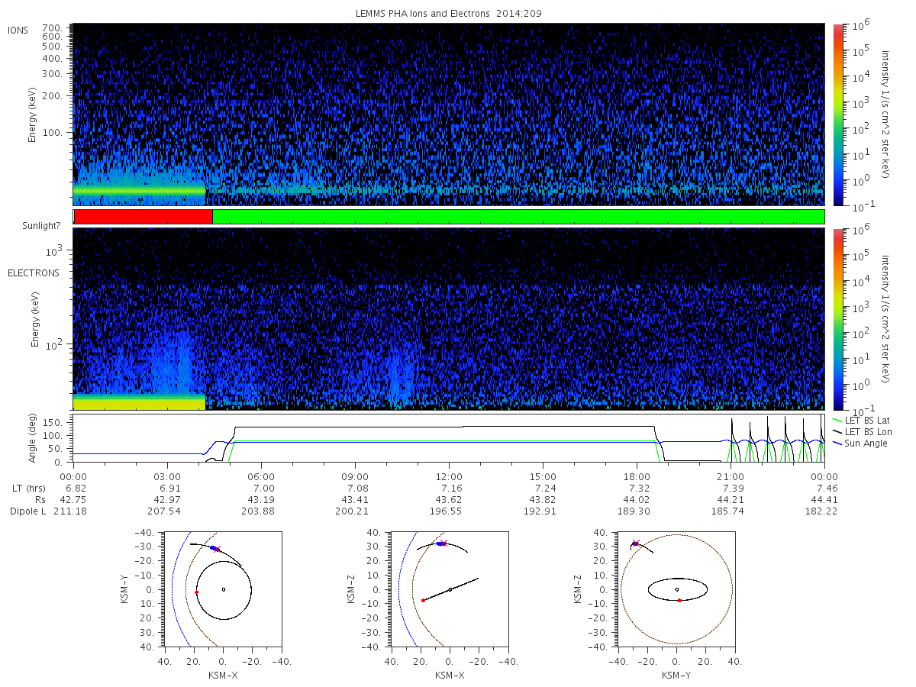This screenshot has width=916, height=687.
Task: Click the ELECTRONS panel label
Action: (34, 273)
